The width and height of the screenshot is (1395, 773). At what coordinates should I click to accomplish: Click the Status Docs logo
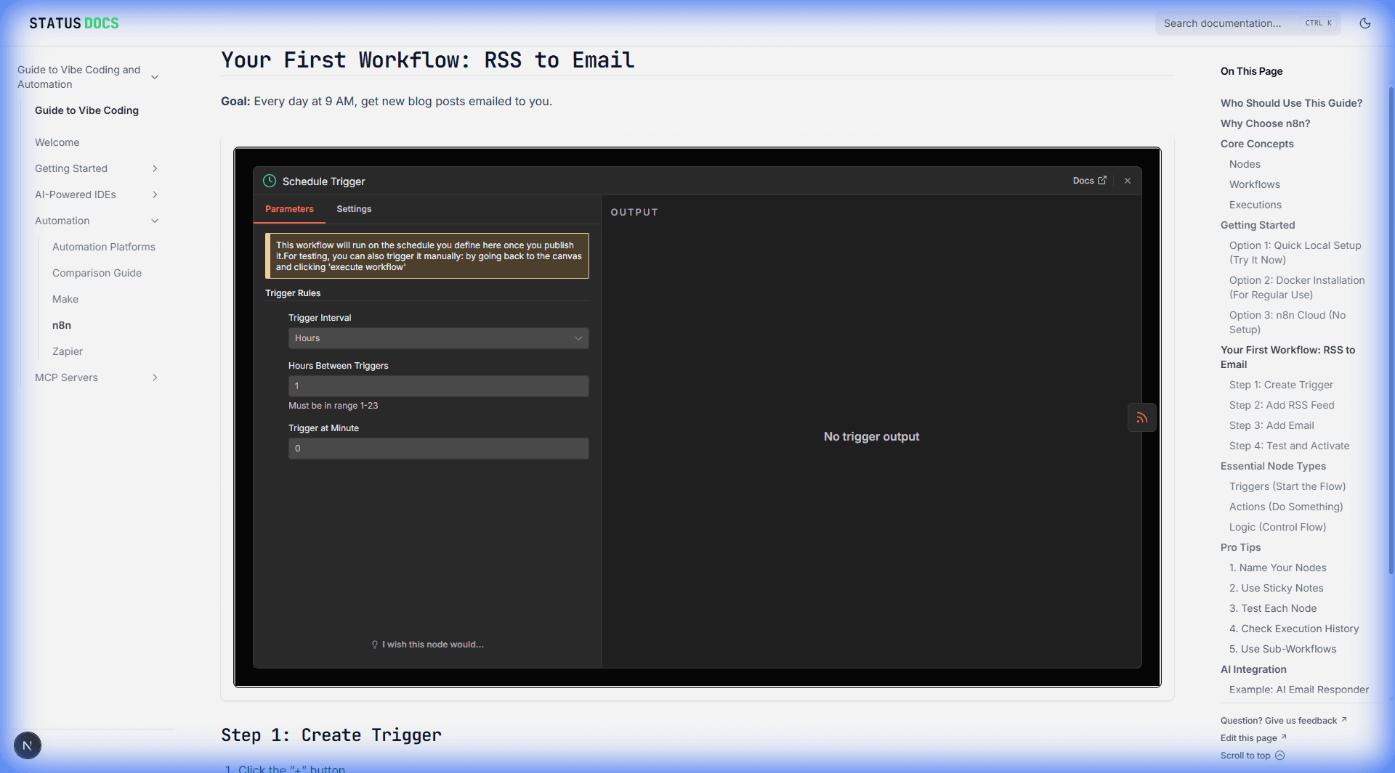pos(73,23)
